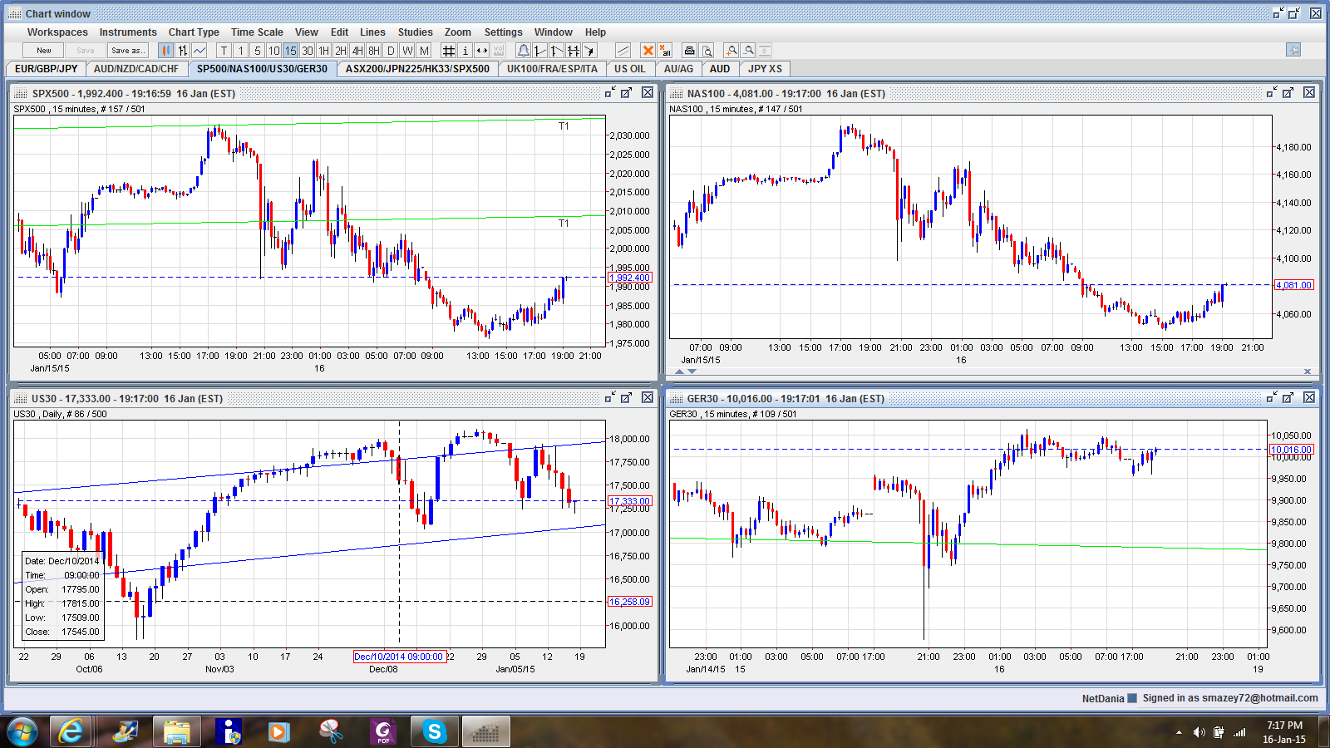
Task: Maximize the GER30 chart panel
Action: click(1288, 398)
